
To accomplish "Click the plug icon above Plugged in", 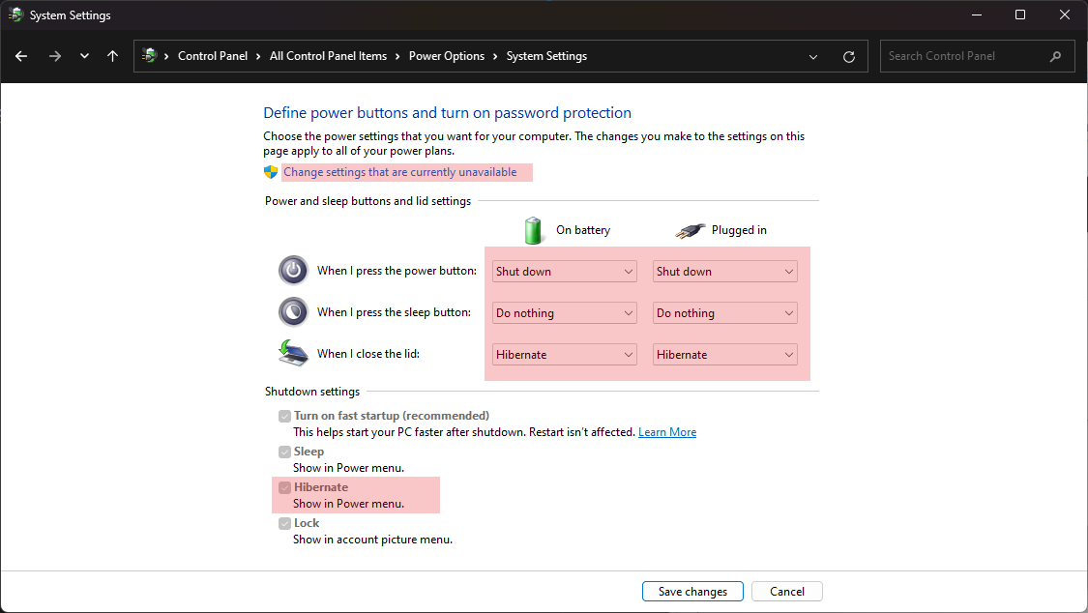I will [x=690, y=230].
